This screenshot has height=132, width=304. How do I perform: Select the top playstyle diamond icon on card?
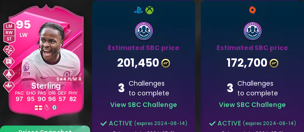(x=9, y=50)
